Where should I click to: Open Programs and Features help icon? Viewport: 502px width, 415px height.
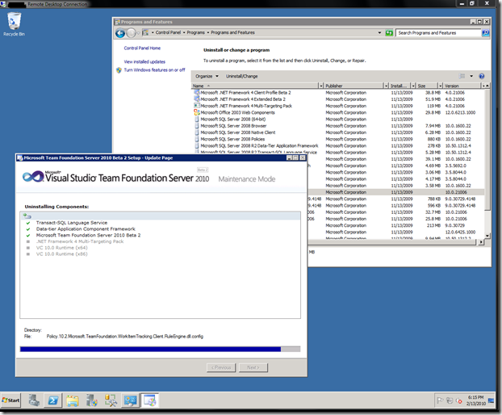coord(481,76)
